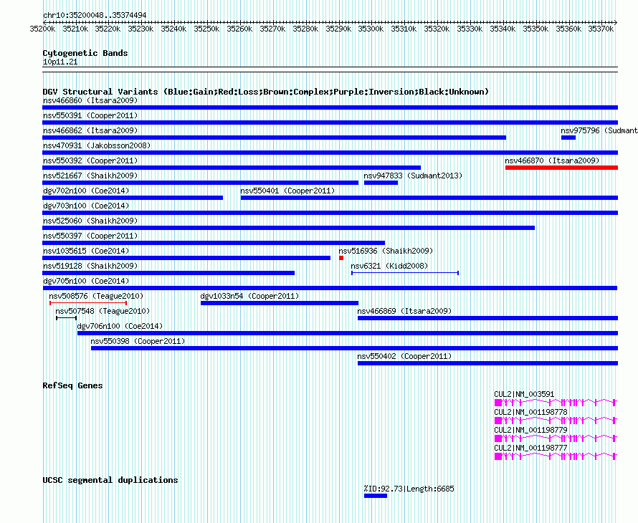Open the CUL2|NM_001198778 gene label
The image size is (638, 523).
click(x=530, y=412)
